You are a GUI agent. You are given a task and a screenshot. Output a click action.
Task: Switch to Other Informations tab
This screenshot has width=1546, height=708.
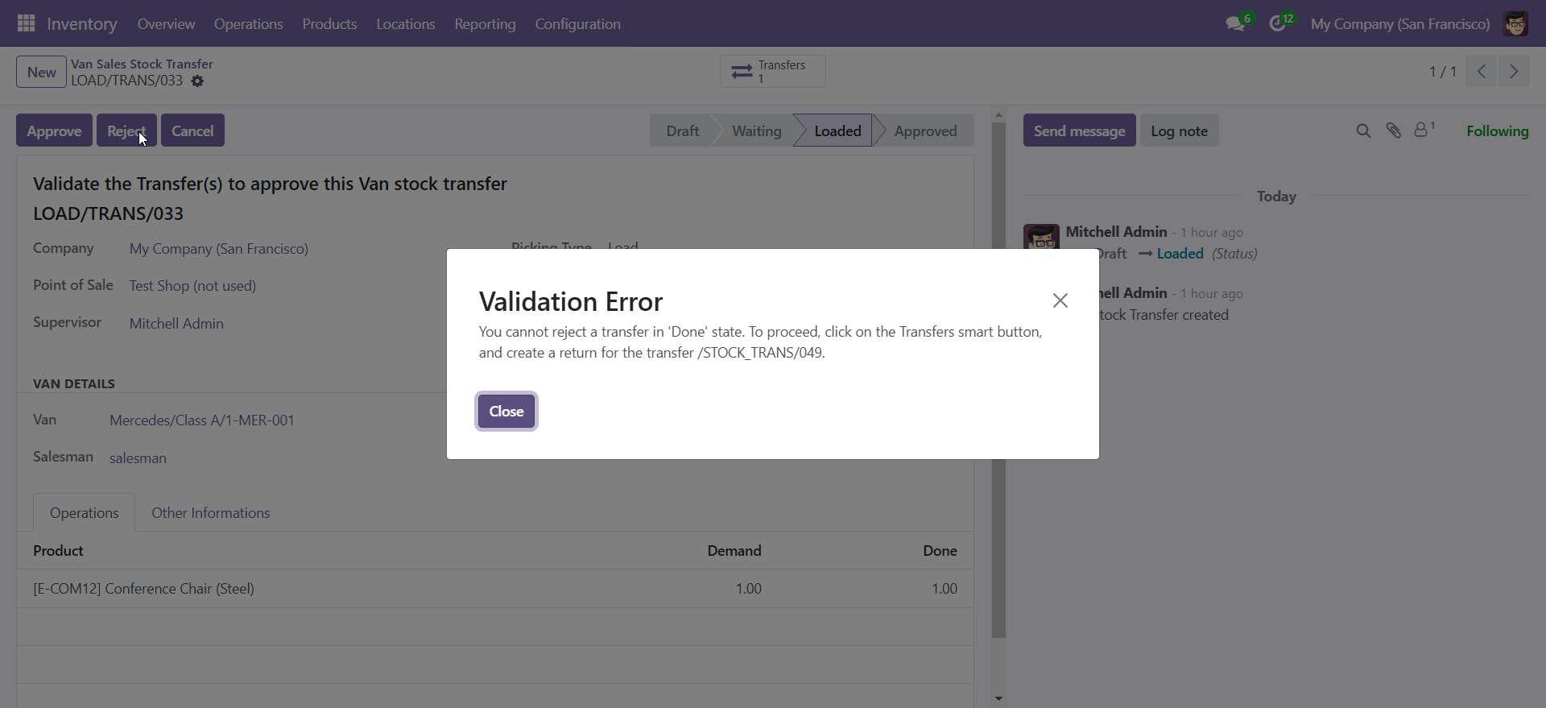coord(210,513)
